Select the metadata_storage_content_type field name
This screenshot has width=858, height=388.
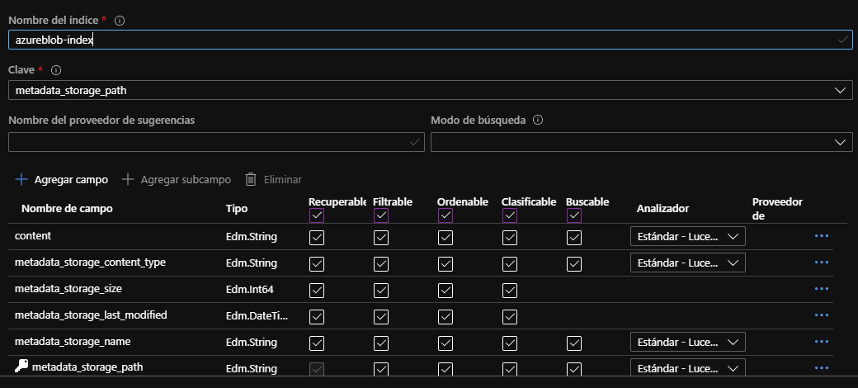tap(90, 263)
